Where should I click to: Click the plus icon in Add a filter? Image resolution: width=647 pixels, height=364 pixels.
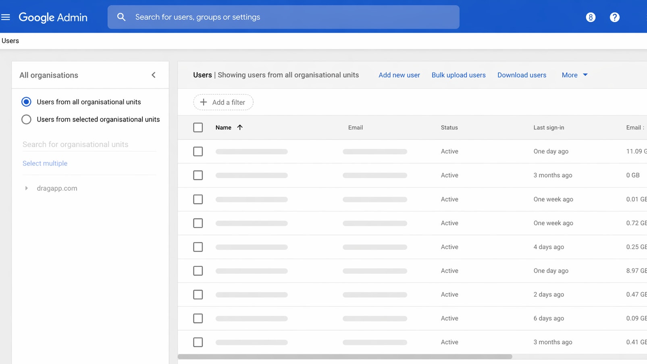(x=204, y=102)
